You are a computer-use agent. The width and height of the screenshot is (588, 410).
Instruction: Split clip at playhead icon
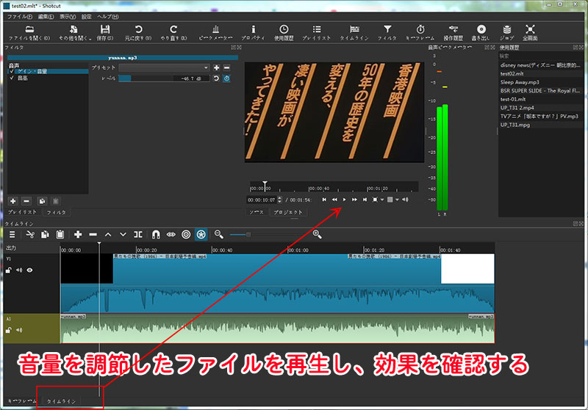point(138,235)
